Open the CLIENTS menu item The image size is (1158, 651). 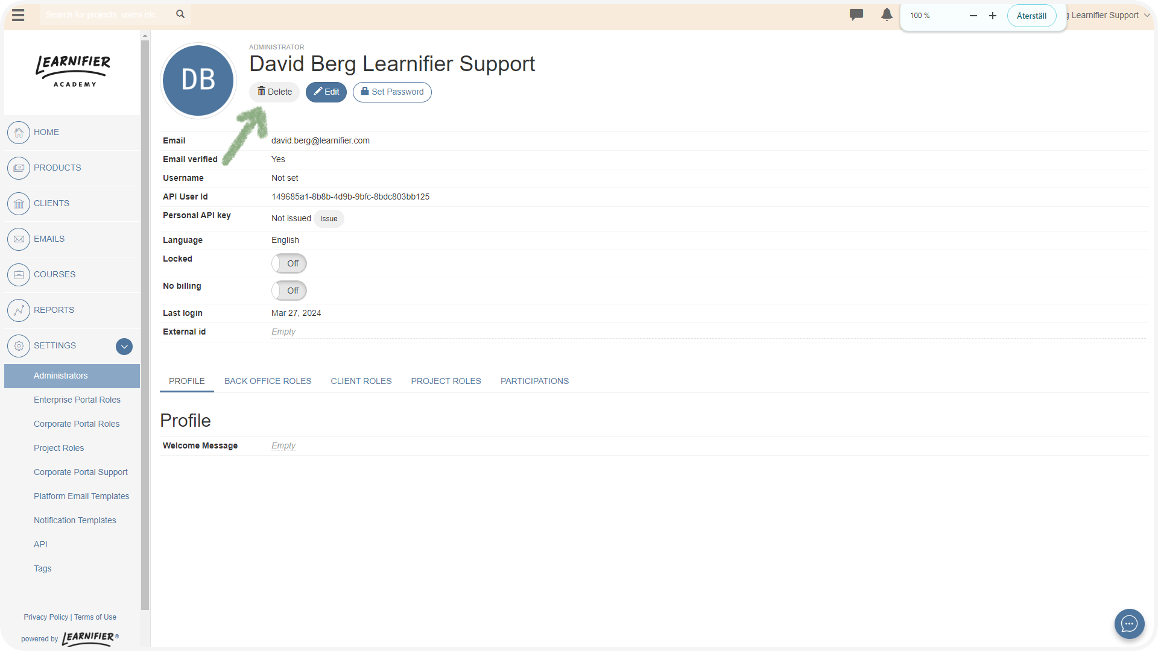(51, 203)
